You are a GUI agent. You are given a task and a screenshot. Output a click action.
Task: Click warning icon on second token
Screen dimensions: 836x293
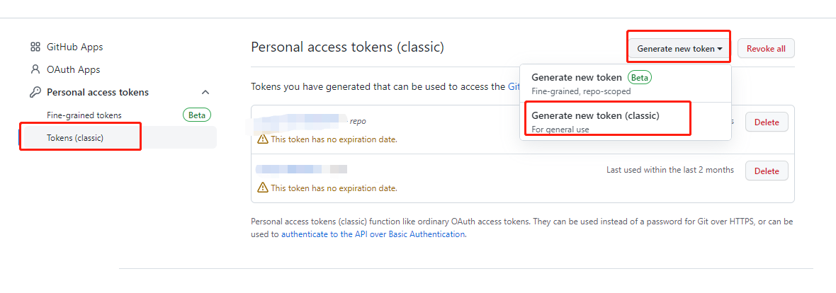(x=262, y=188)
